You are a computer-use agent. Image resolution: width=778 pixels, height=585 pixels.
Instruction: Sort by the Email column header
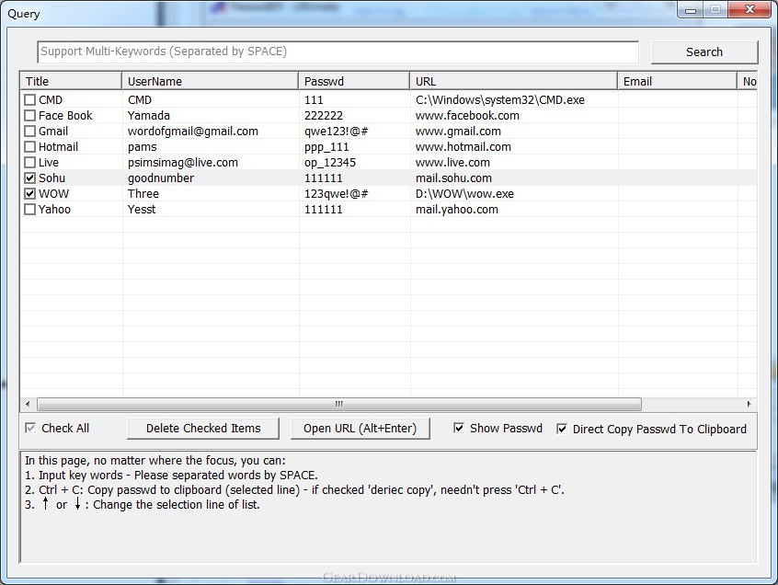[x=677, y=81]
